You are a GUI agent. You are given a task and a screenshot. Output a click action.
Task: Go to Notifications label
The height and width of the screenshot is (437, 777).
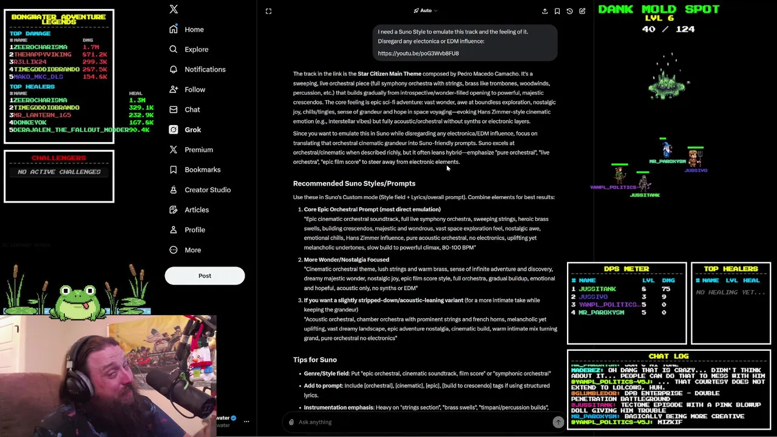coord(205,69)
